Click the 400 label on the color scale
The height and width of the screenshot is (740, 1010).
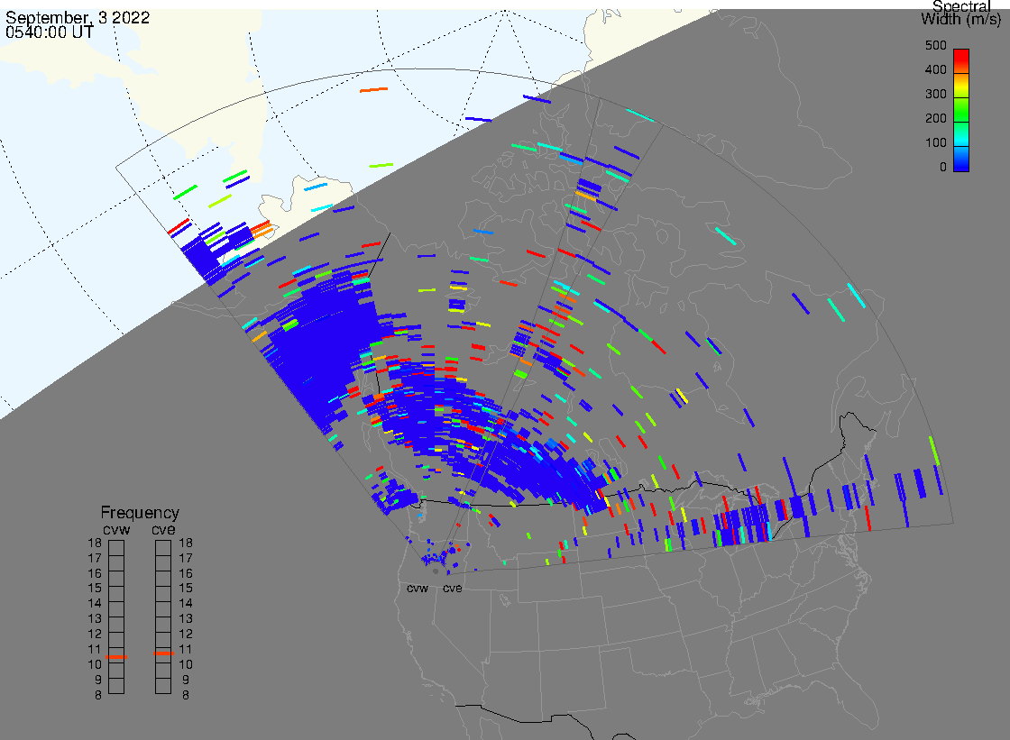pyautogui.click(x=935, y=69)
